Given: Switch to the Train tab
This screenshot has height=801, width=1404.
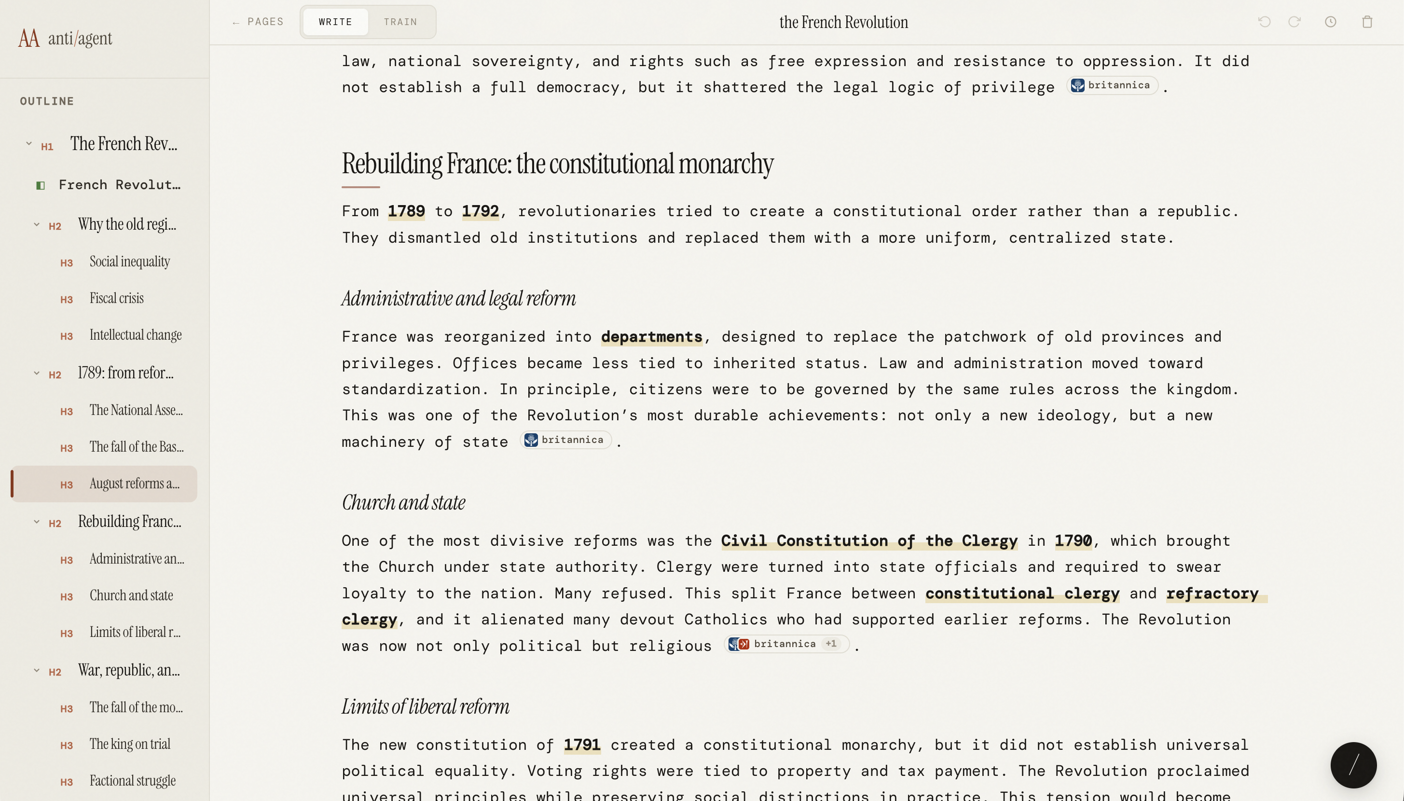Looking at the screenshot, I should pyautogui.click(x=400, y=21).
